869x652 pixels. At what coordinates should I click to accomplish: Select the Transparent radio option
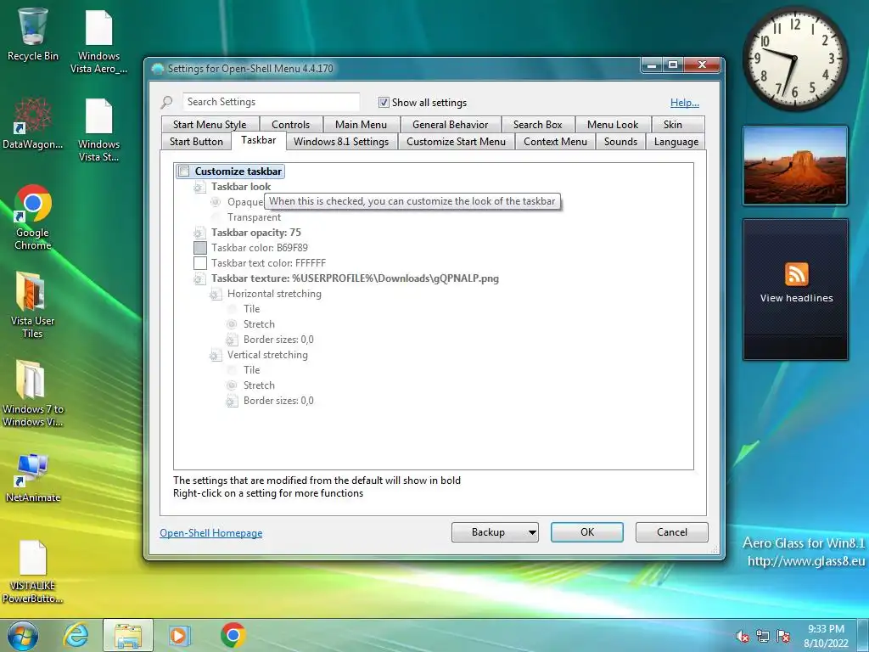click(x=216, y=217)
